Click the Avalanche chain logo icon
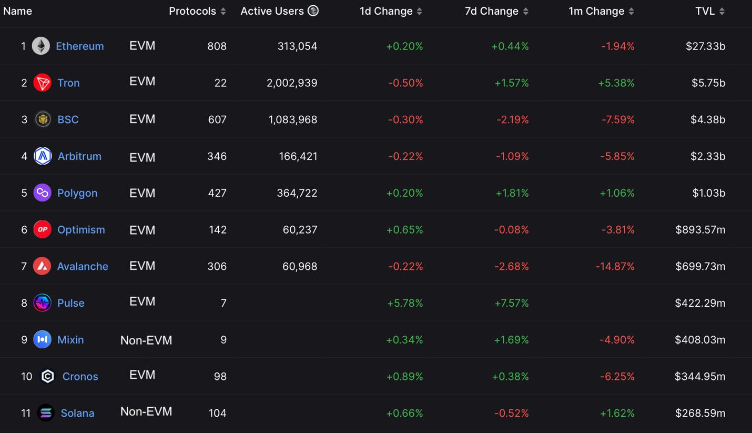This screenshot has width=752, height=433. [42, 266]
